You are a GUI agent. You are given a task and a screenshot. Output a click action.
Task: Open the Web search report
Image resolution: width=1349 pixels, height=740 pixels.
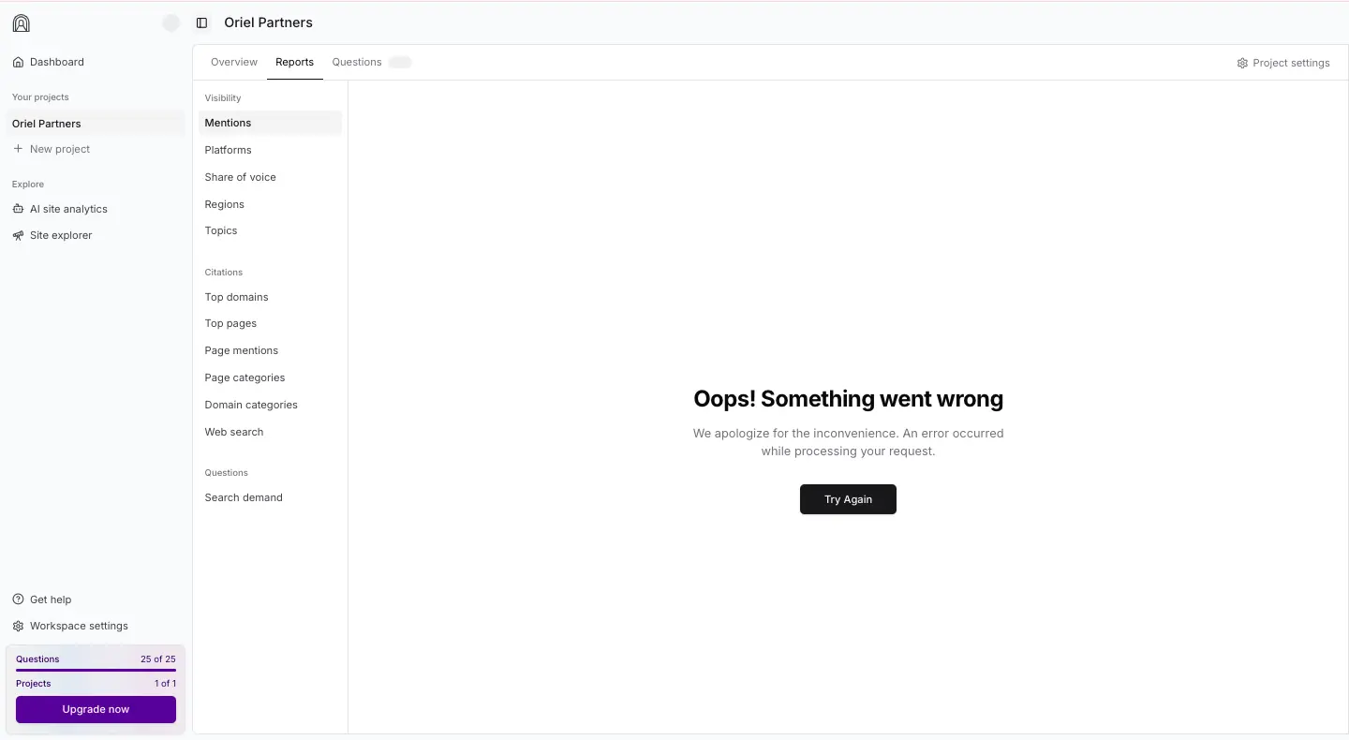(x=234, y=432)
